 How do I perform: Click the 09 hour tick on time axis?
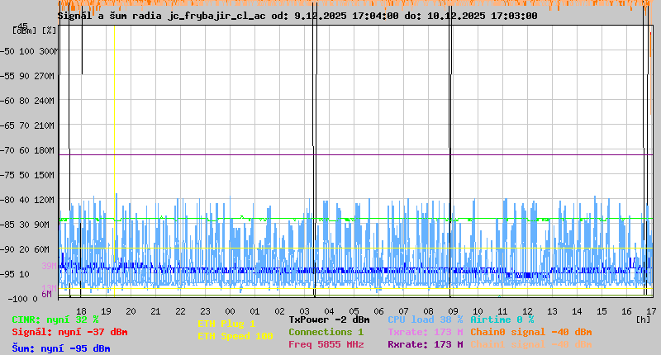click(454, 311)
